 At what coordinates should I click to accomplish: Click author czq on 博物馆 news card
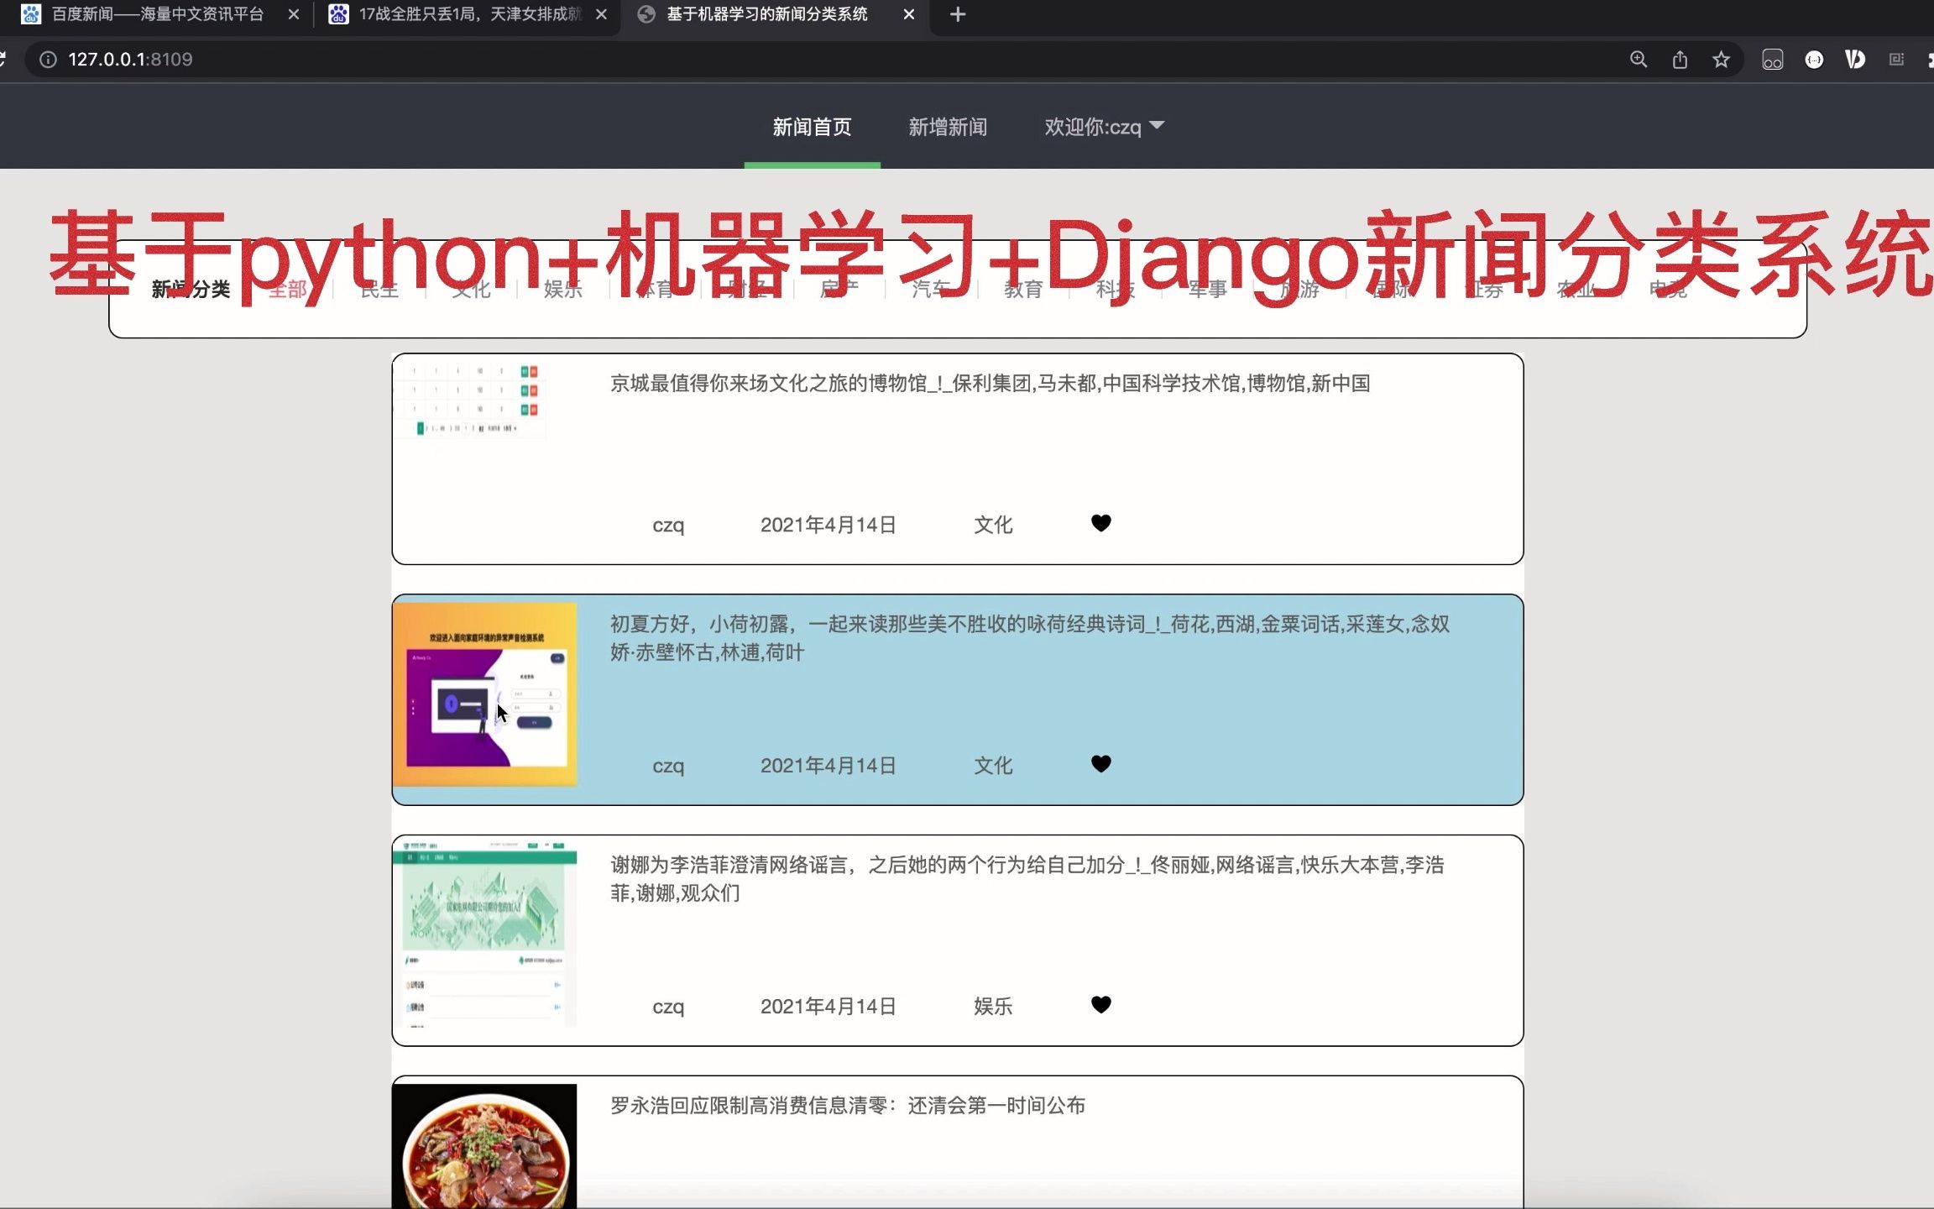pyautogui.click(x=668, y=526)
